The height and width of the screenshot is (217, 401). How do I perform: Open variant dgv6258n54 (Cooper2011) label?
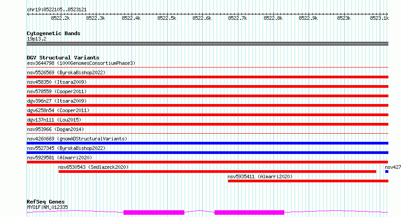pyautogui.click(x=58, y=110)
